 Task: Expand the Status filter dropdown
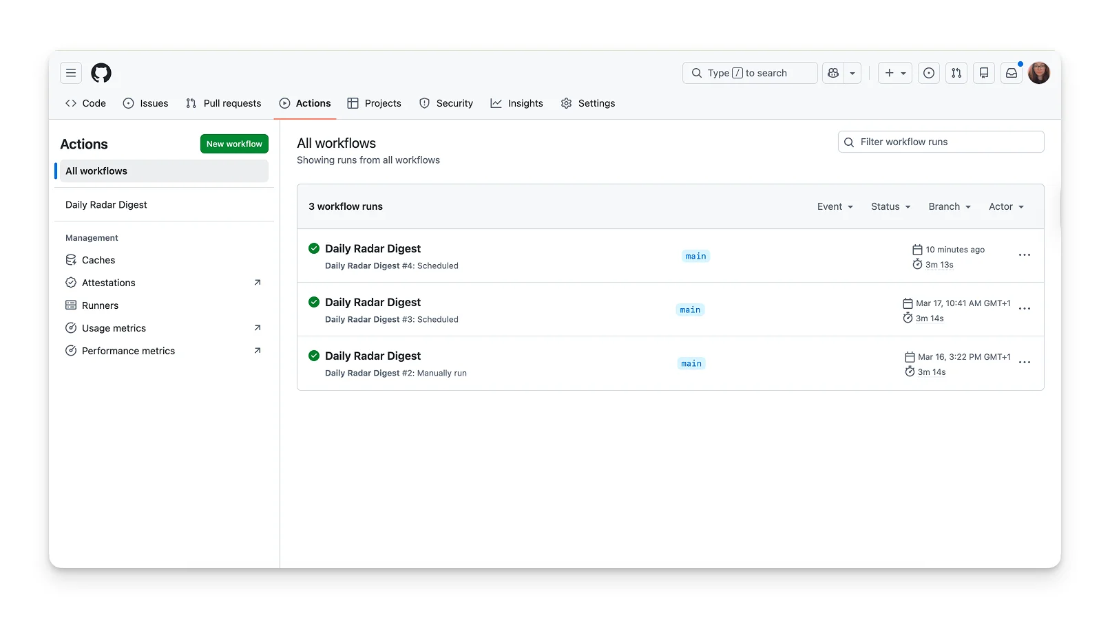click(891, 206)
